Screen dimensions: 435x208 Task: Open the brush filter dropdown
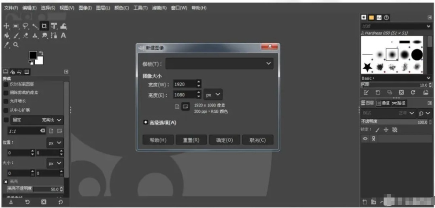(x=396, y=26)
